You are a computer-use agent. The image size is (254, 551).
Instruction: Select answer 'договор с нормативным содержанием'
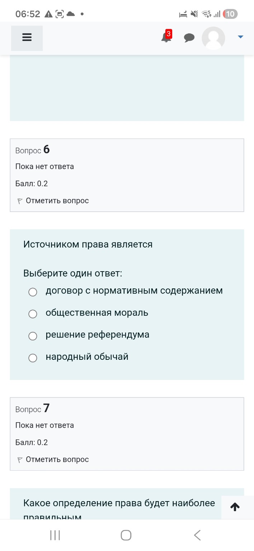tap(33, 292)
